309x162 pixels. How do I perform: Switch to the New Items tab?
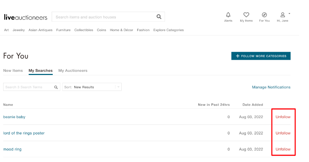13,70
